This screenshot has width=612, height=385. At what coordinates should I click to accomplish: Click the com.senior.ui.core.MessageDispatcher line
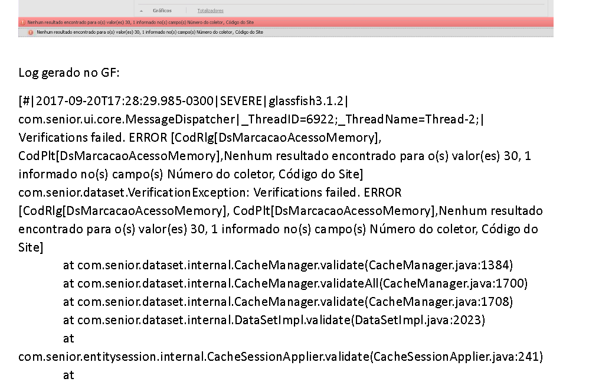coord(251,119)
